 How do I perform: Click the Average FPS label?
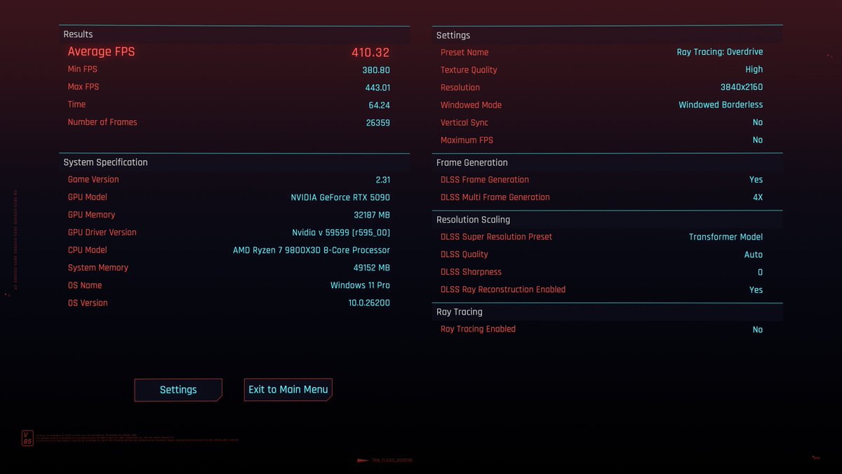[x=101, y=52]
